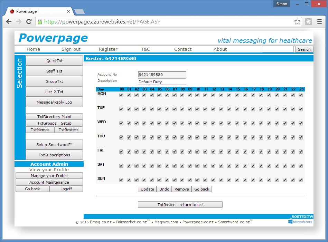Click Emsg.co.nz in the footer
328x242 pixels.
click(101, 222)
